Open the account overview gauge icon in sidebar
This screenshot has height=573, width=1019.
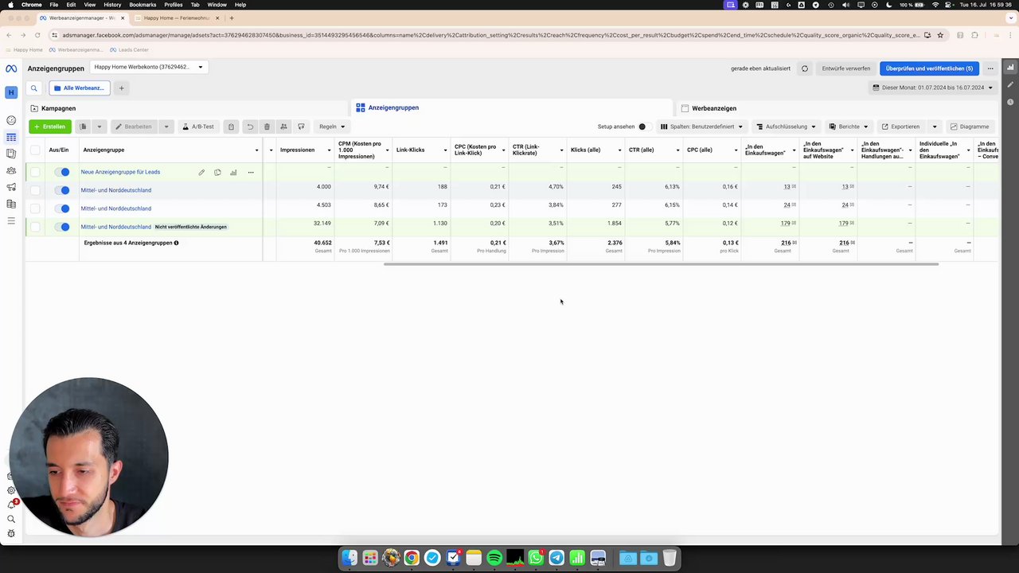(11, 120)
